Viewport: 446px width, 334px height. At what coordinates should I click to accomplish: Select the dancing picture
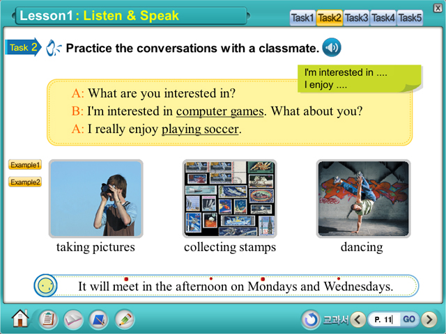point(362,198)
